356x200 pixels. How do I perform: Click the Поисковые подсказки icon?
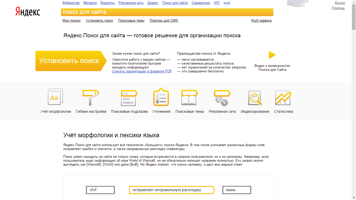click(x=129, y=98)
